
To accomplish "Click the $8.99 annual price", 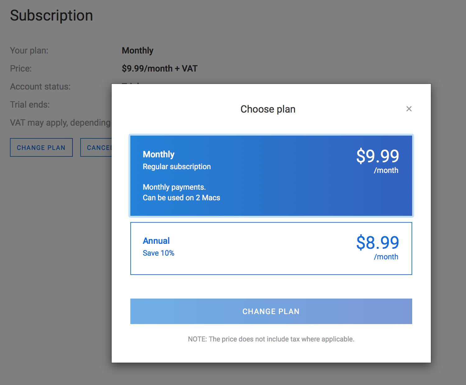I will coord(377,243).
